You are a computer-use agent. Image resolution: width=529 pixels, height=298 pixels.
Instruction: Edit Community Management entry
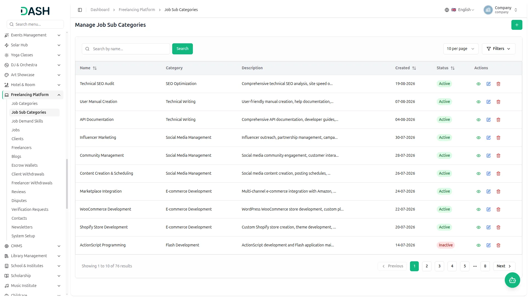coord(488,156)
